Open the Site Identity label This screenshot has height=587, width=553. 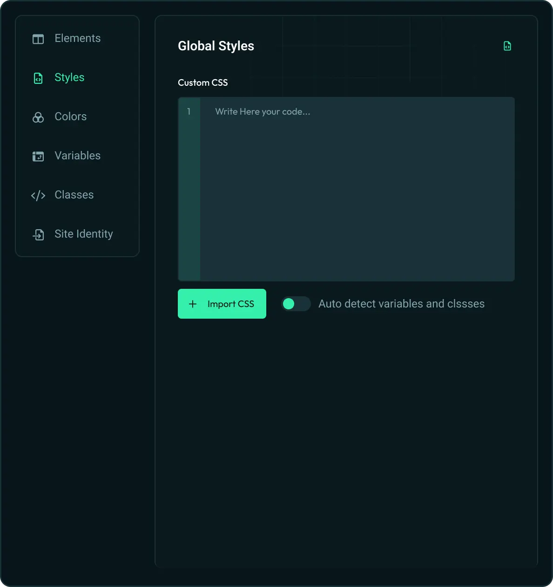pyautogui.click(x=83, y=234)
